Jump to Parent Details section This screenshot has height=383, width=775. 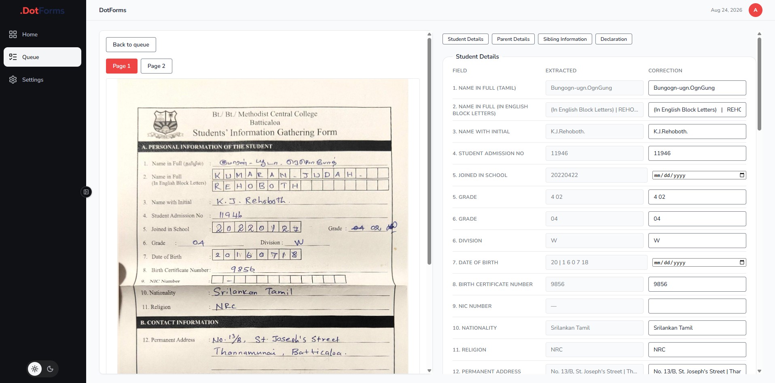click(513, 39)
